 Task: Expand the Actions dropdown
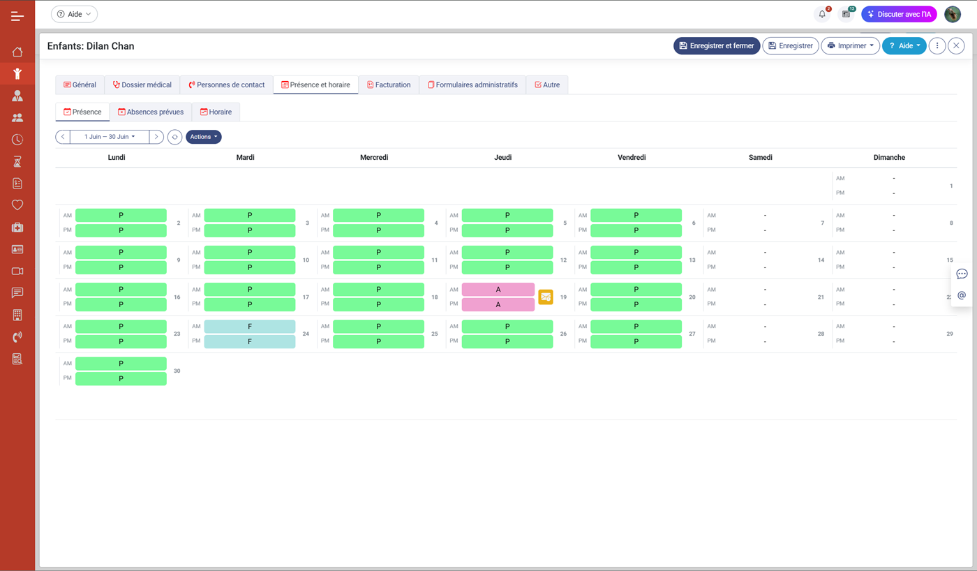pyautogui.click(x=203, y=137)
